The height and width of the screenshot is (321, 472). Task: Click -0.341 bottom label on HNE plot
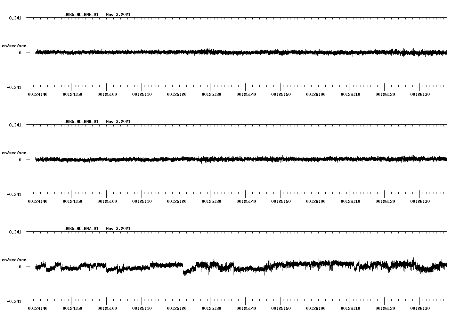(14, 88)
